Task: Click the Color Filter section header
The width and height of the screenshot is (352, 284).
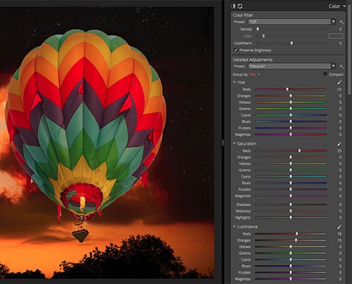Action: pyautogui.click(x=243, y=15)
